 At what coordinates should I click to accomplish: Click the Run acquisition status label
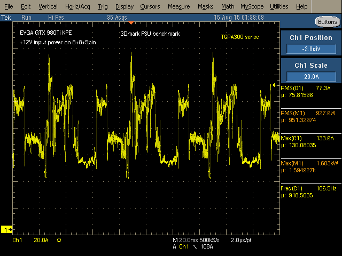click(x=26, y=18)
